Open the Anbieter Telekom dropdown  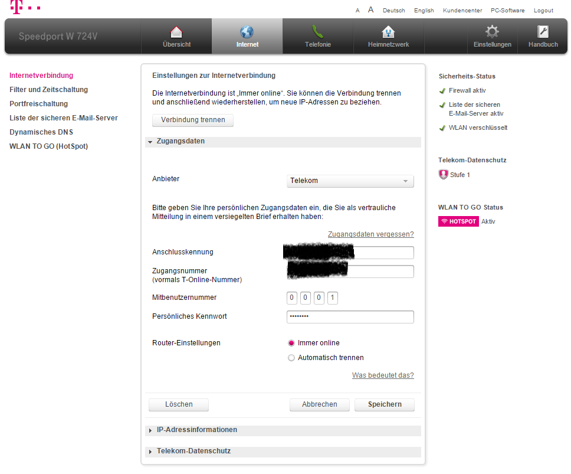[350, 181]
